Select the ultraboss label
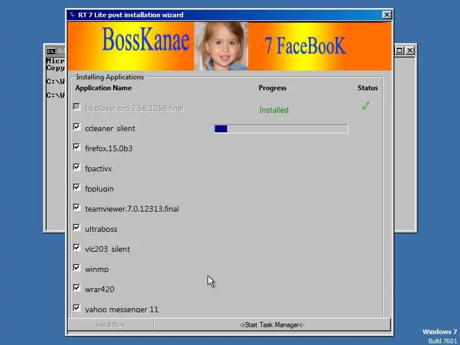 click(x=101, y=229)
